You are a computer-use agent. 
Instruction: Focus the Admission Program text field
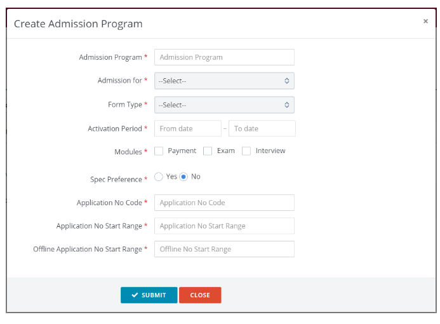coord(224,57)
